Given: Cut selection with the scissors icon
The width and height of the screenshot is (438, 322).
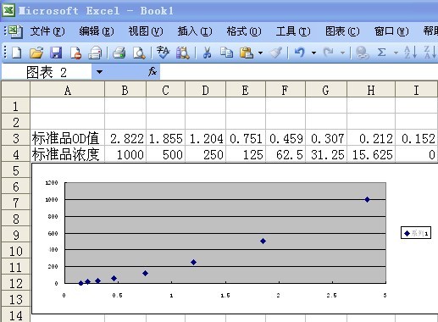Looking at the screenshot, I should [207, 53].
